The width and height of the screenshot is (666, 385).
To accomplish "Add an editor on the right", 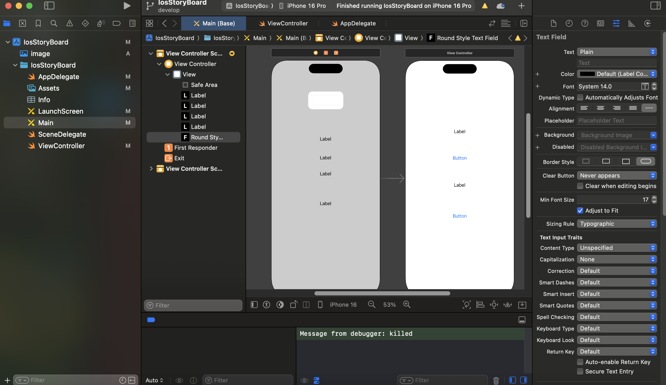I will pyautogui.click(x=524, y=23).
